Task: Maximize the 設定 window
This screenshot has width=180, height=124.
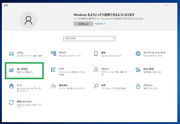Action: (x=166, y=5)
